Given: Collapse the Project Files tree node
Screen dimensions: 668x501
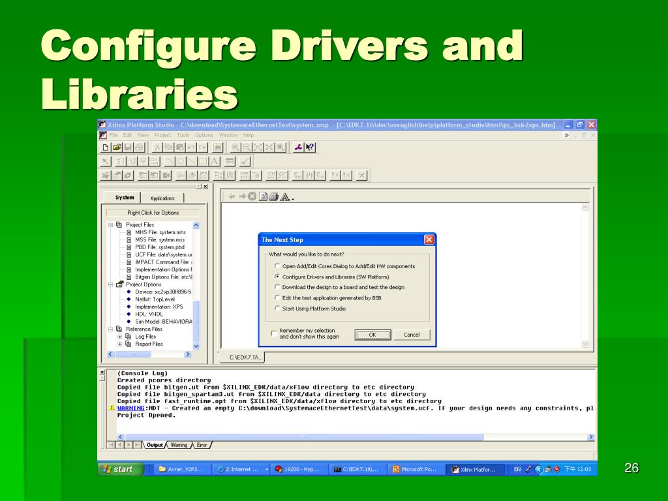Looking at the screenshot, I should tap(110, 225).
